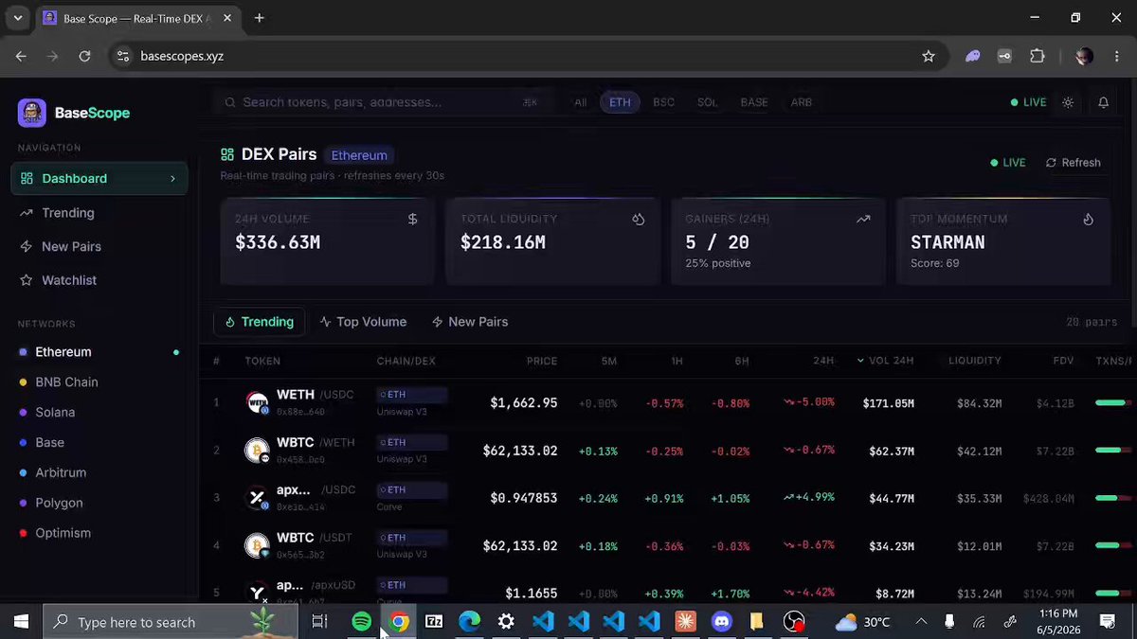Select the ETH chain filter
Viewport: 1137px width, 639px height.
pyautogui.click(x=620, y=102)
